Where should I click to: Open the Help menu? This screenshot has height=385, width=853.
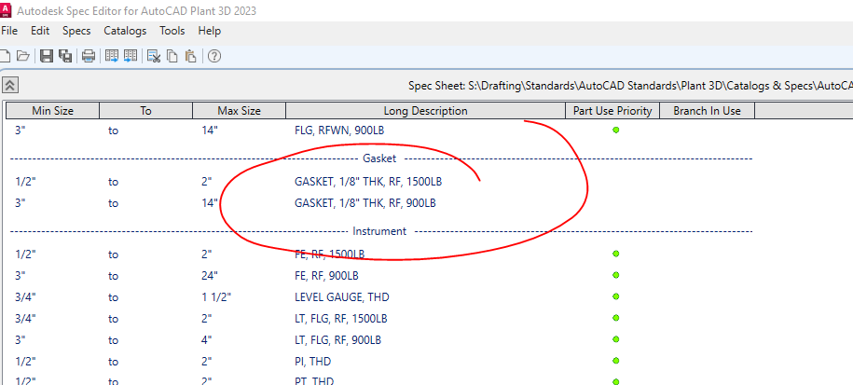click(x=210, y=31)
